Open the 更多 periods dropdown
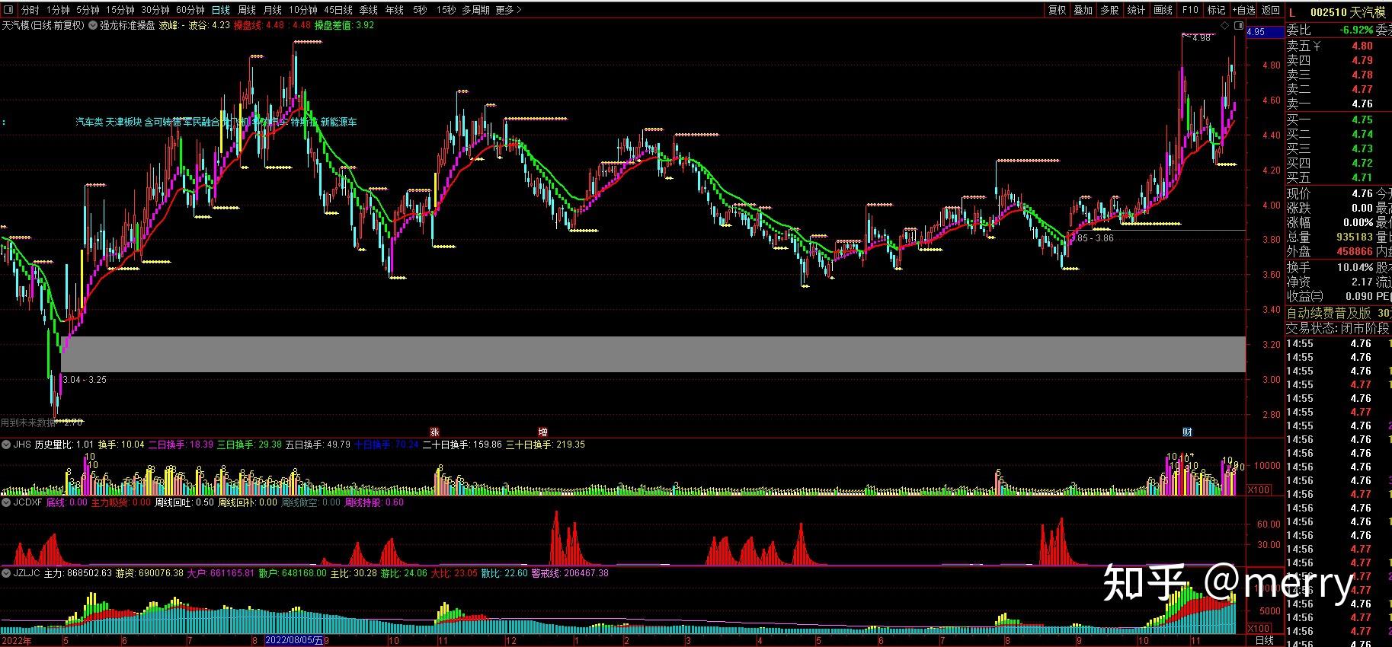 pyautogui.click(x=508, y=10)
